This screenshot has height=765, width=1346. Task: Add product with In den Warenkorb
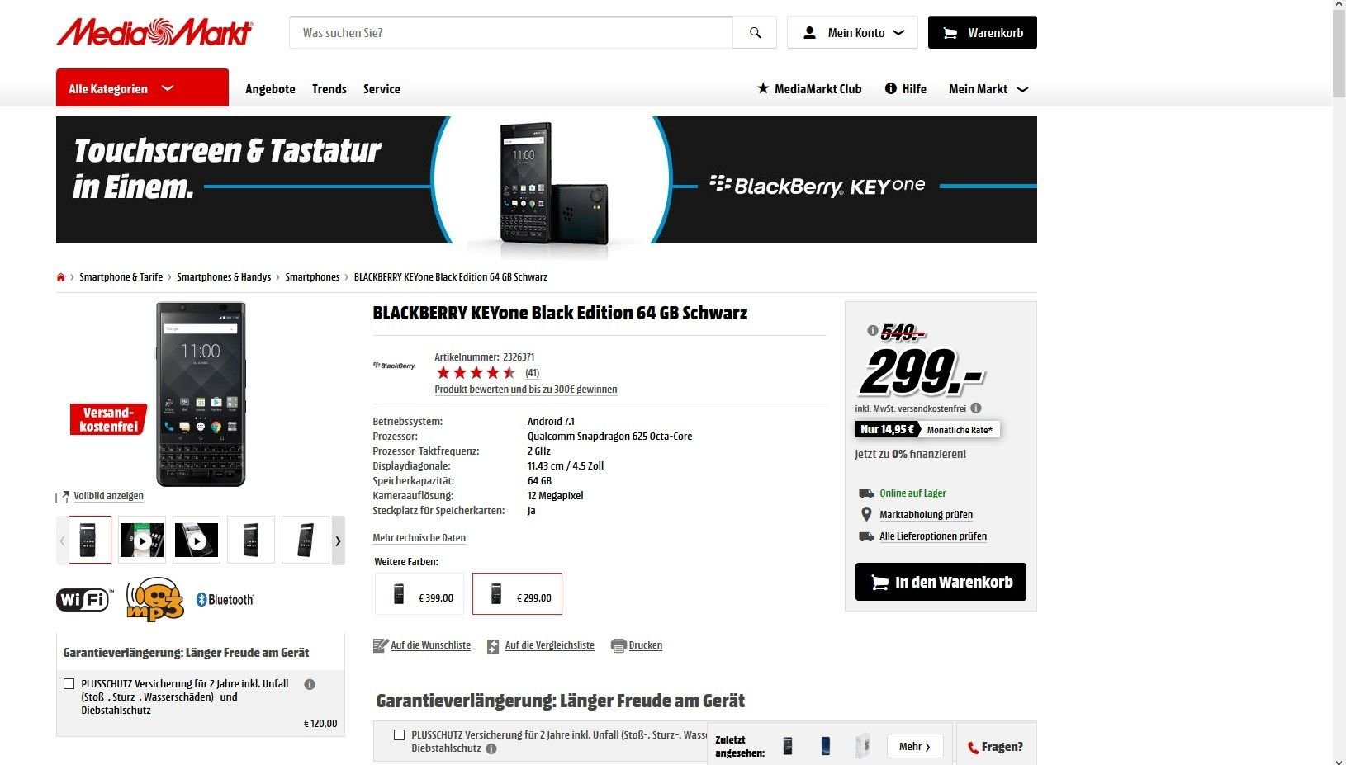[941, 582]
